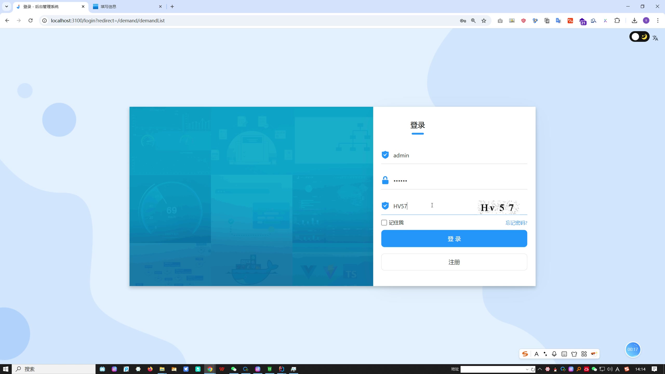The height and width of the screenshot is (374, 665).
Task: Refresh the Hv57 captcha image
Action: pyautogui.click(x=498, y=207)
